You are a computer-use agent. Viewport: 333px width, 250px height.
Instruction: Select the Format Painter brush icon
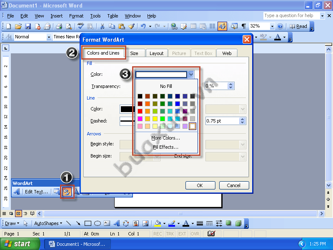(x=131, y=26)
